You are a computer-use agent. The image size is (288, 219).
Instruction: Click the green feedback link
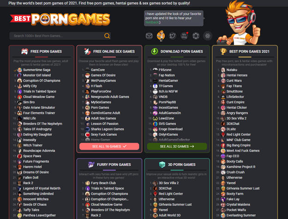click(152, 22)
